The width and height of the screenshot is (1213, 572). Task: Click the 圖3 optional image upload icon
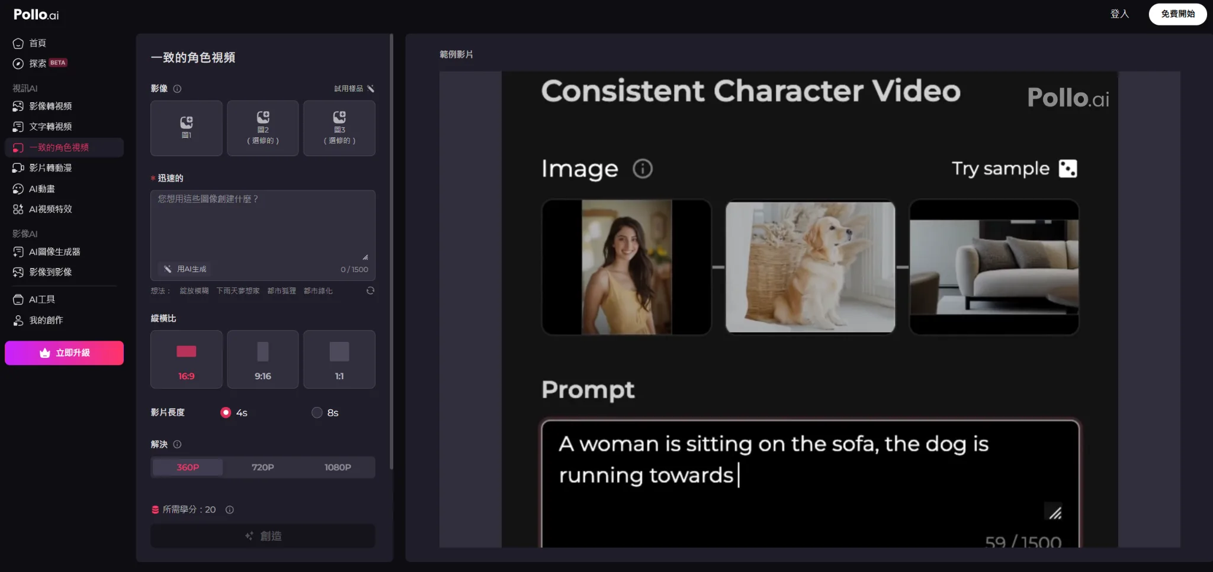[339, 117]
